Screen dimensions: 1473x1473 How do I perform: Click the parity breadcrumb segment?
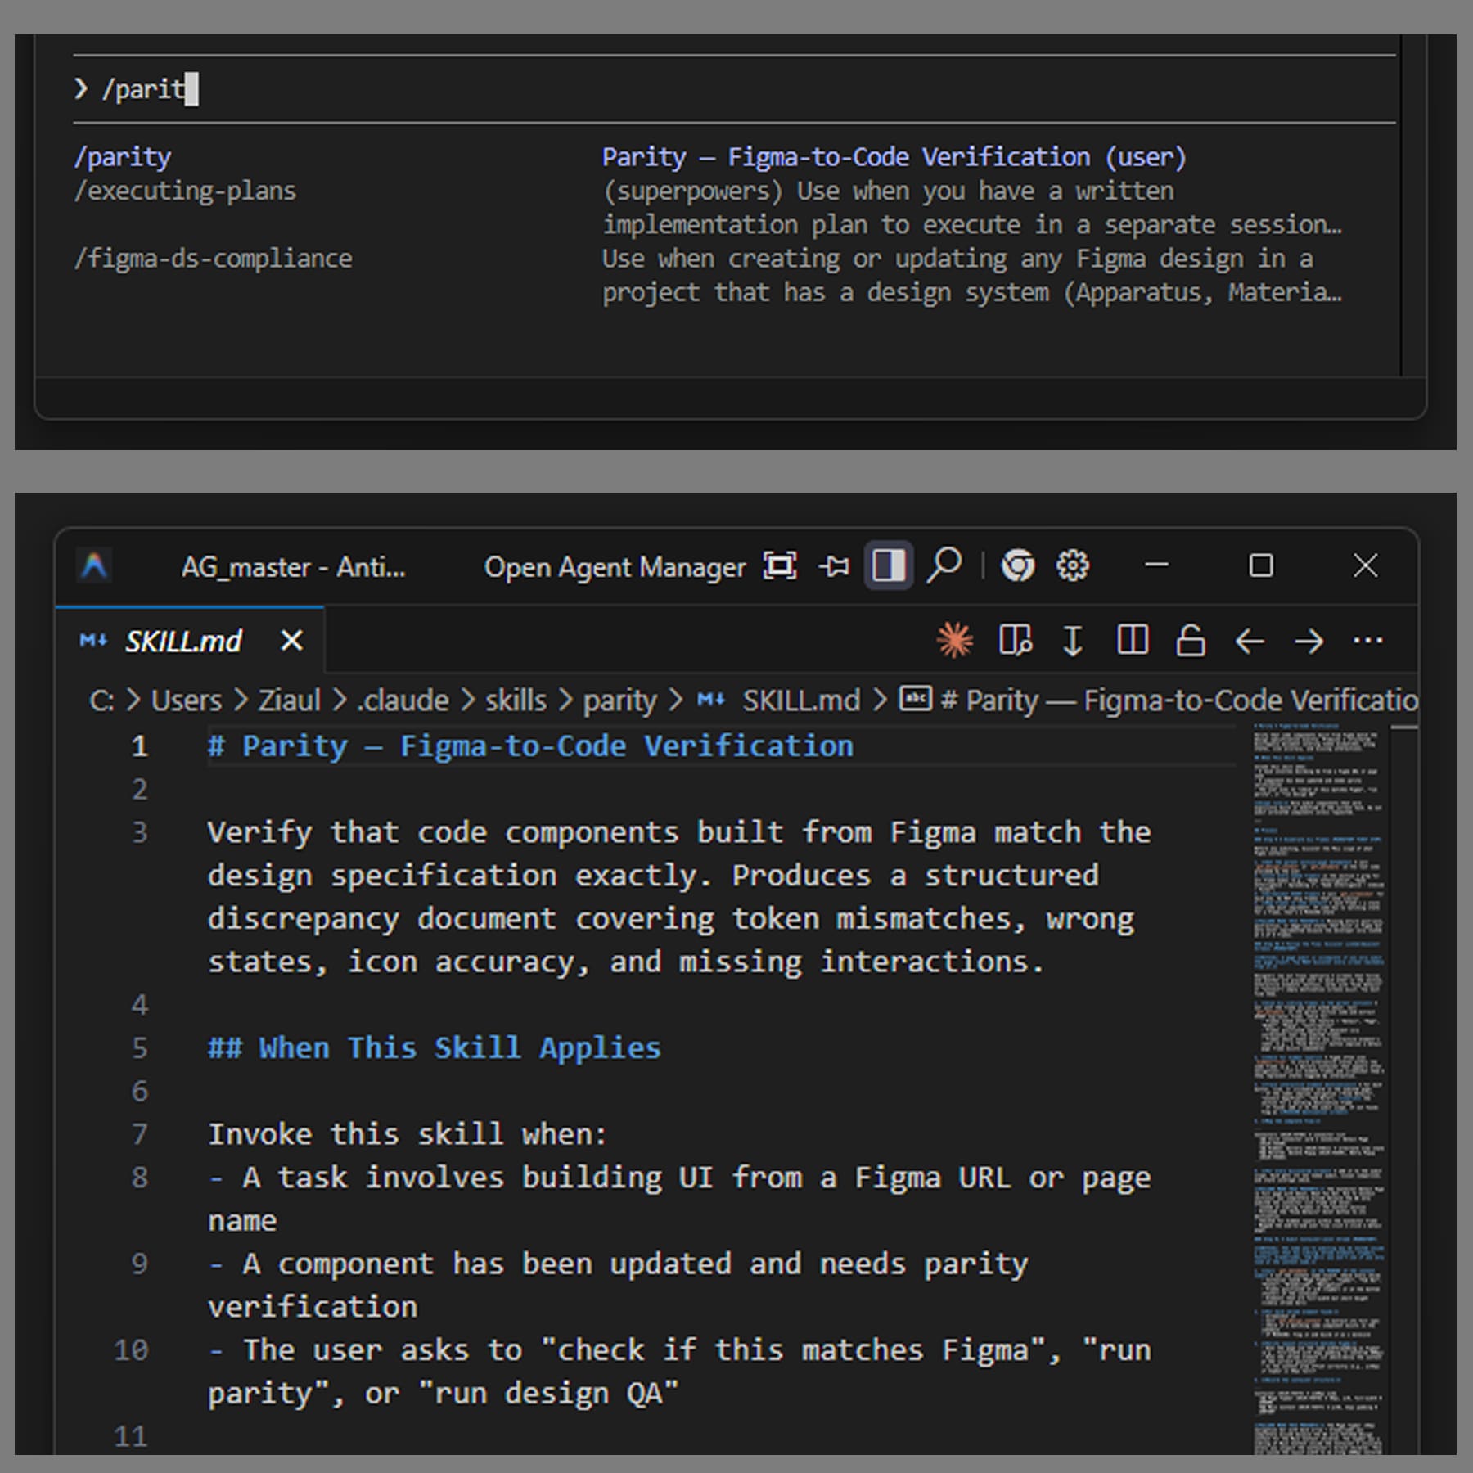[619, 701]
